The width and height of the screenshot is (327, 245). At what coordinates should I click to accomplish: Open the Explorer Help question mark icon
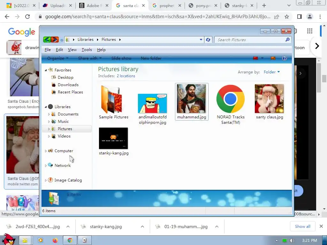(284, 58)
